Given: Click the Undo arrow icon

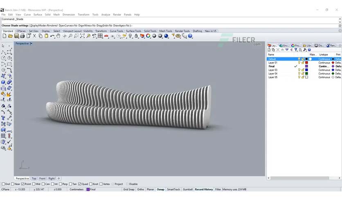Looking at the screenshot, I should coord(52,36).
